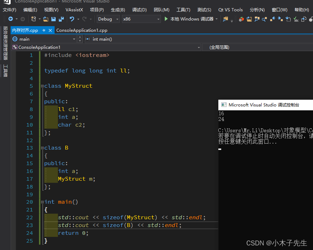Open the New Project dropdown arrow
The width and height of the screenshot is (313, 250).
(40, 19)
